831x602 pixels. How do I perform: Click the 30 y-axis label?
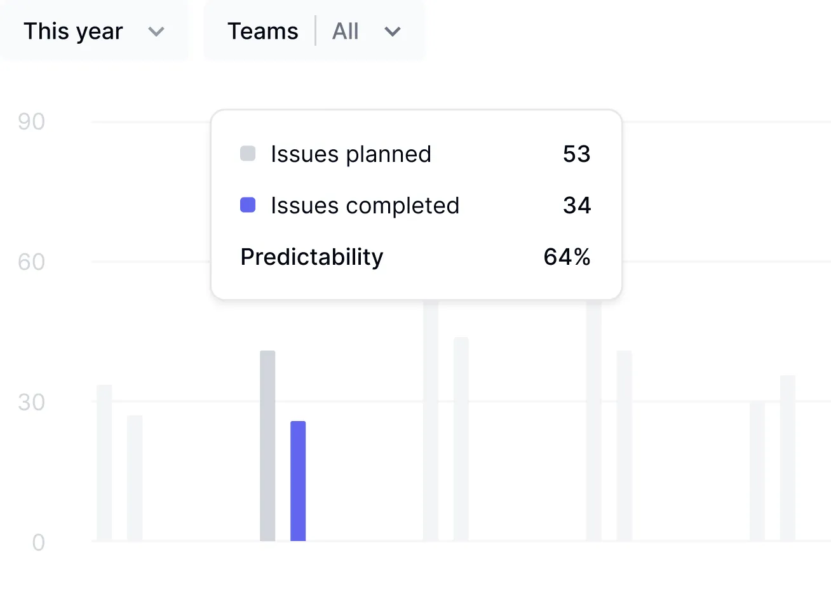31,403
